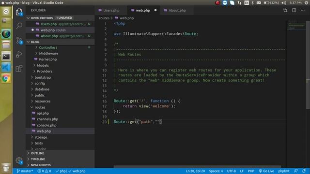Change the UTF-8 encoding
Viewport: 310px width, 174px height.
232,171
